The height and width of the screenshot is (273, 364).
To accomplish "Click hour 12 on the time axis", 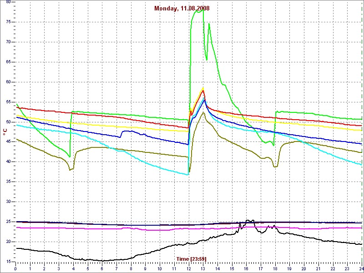I will tap(189, 269).
